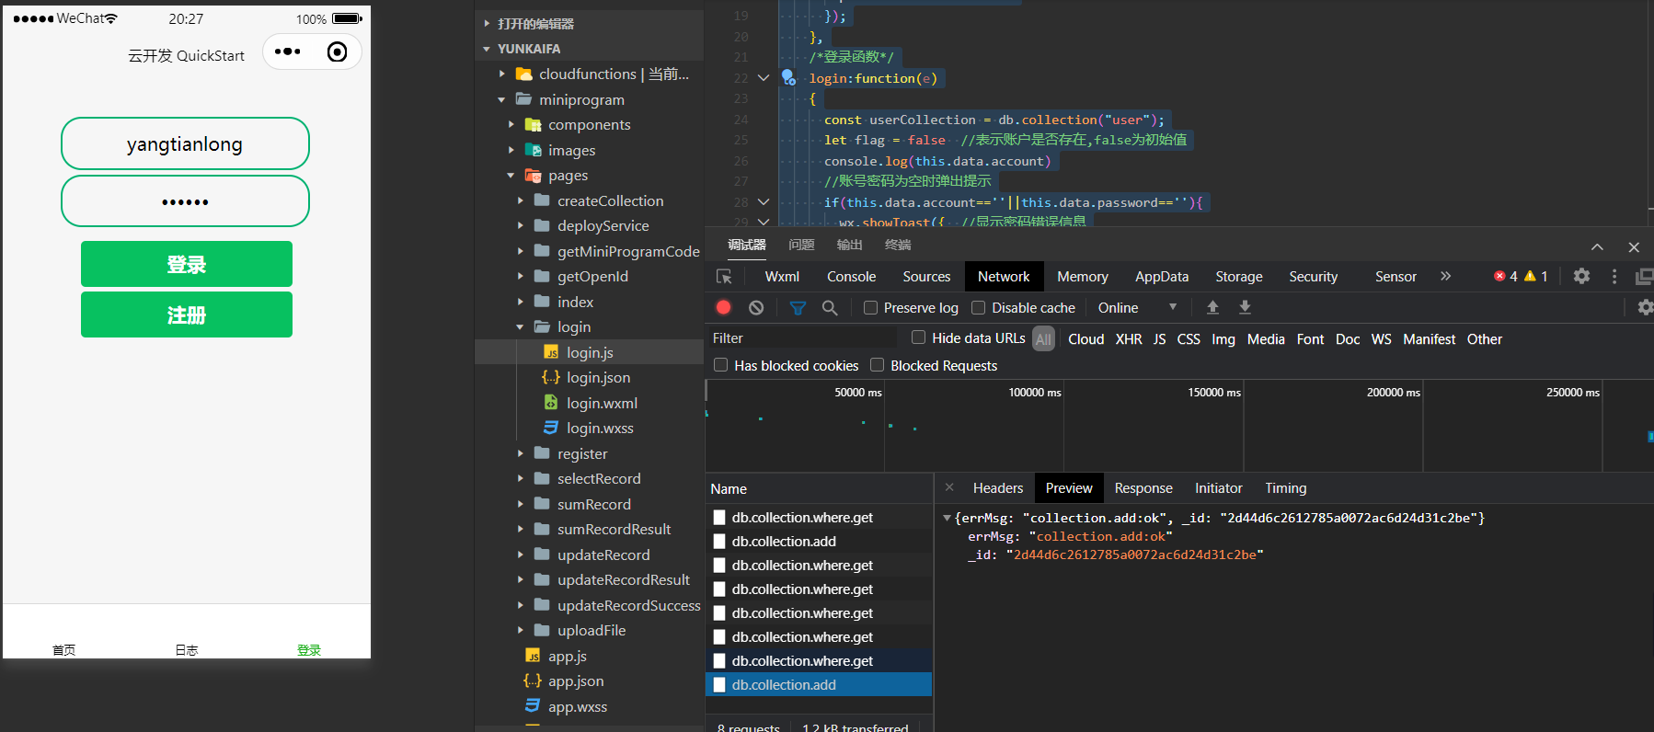Click the account input field yangtianlong

point(185,143)
